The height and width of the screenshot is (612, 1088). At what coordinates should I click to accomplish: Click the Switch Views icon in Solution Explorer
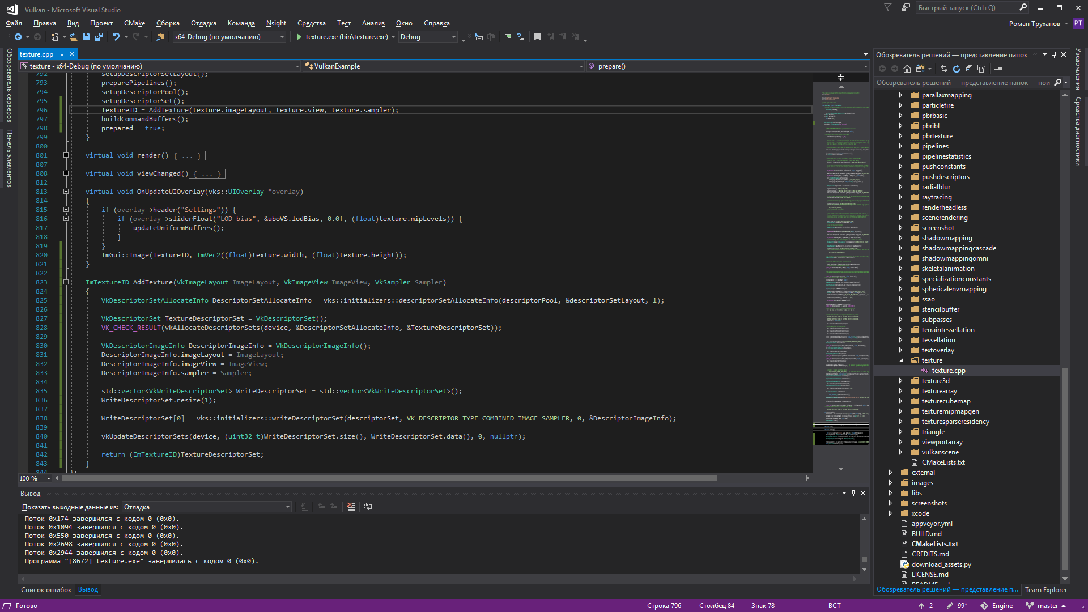920,69
